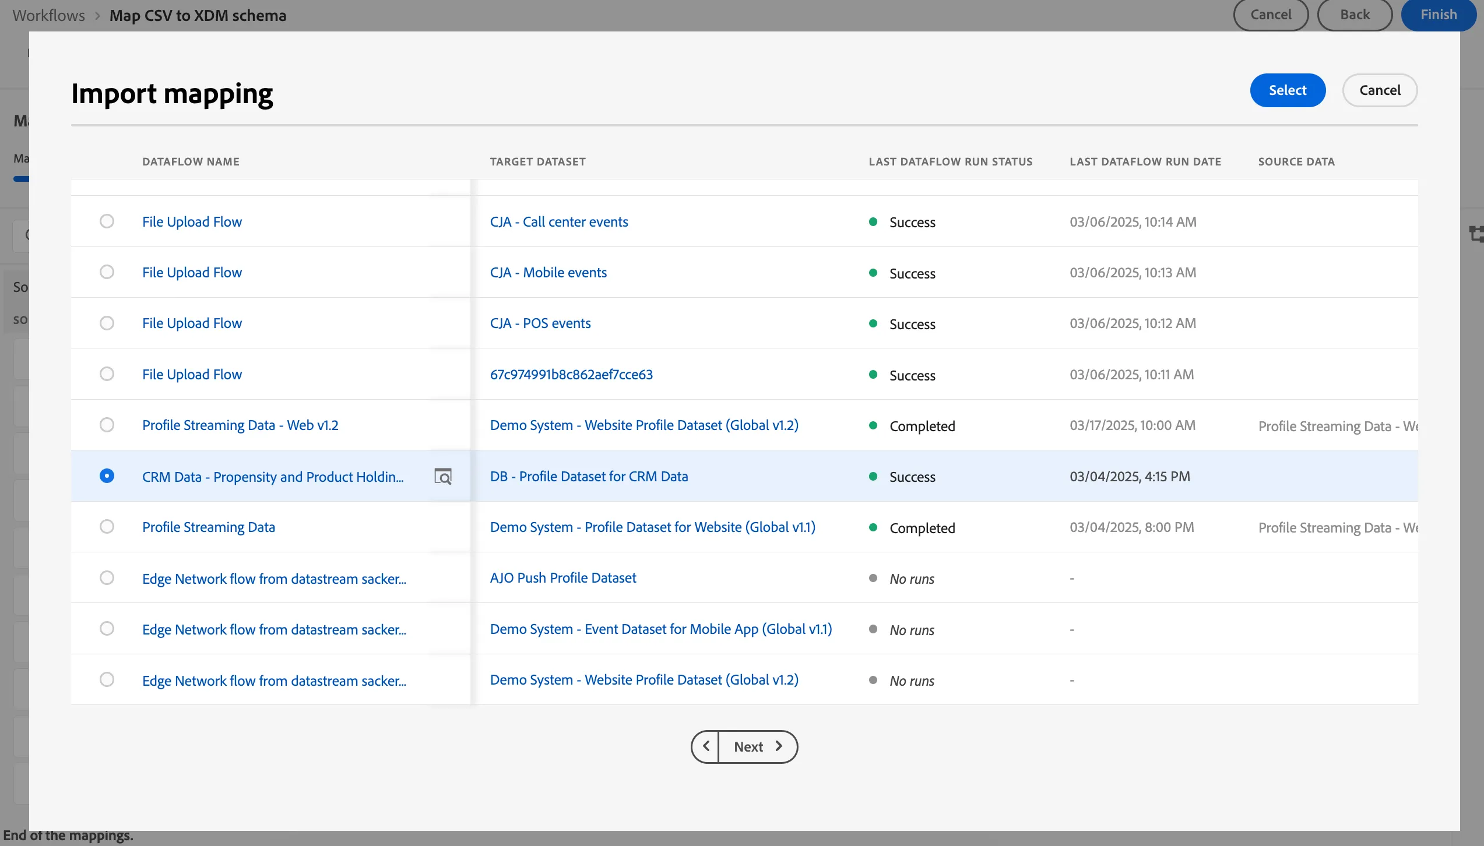Open Demo System - Profile Dataset for Website link
Image resolution: width=1484 pixels, height=846 pixels.
point(653,527)
